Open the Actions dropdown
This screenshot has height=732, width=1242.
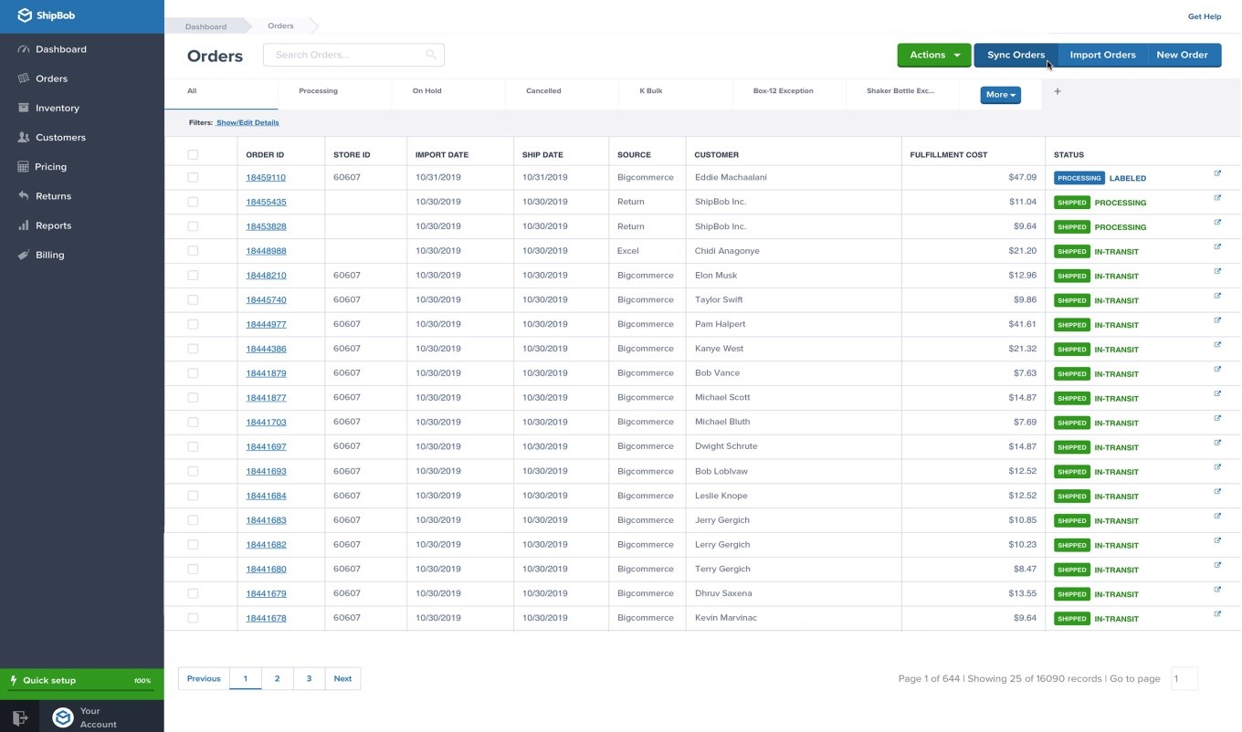pos(932,55)
